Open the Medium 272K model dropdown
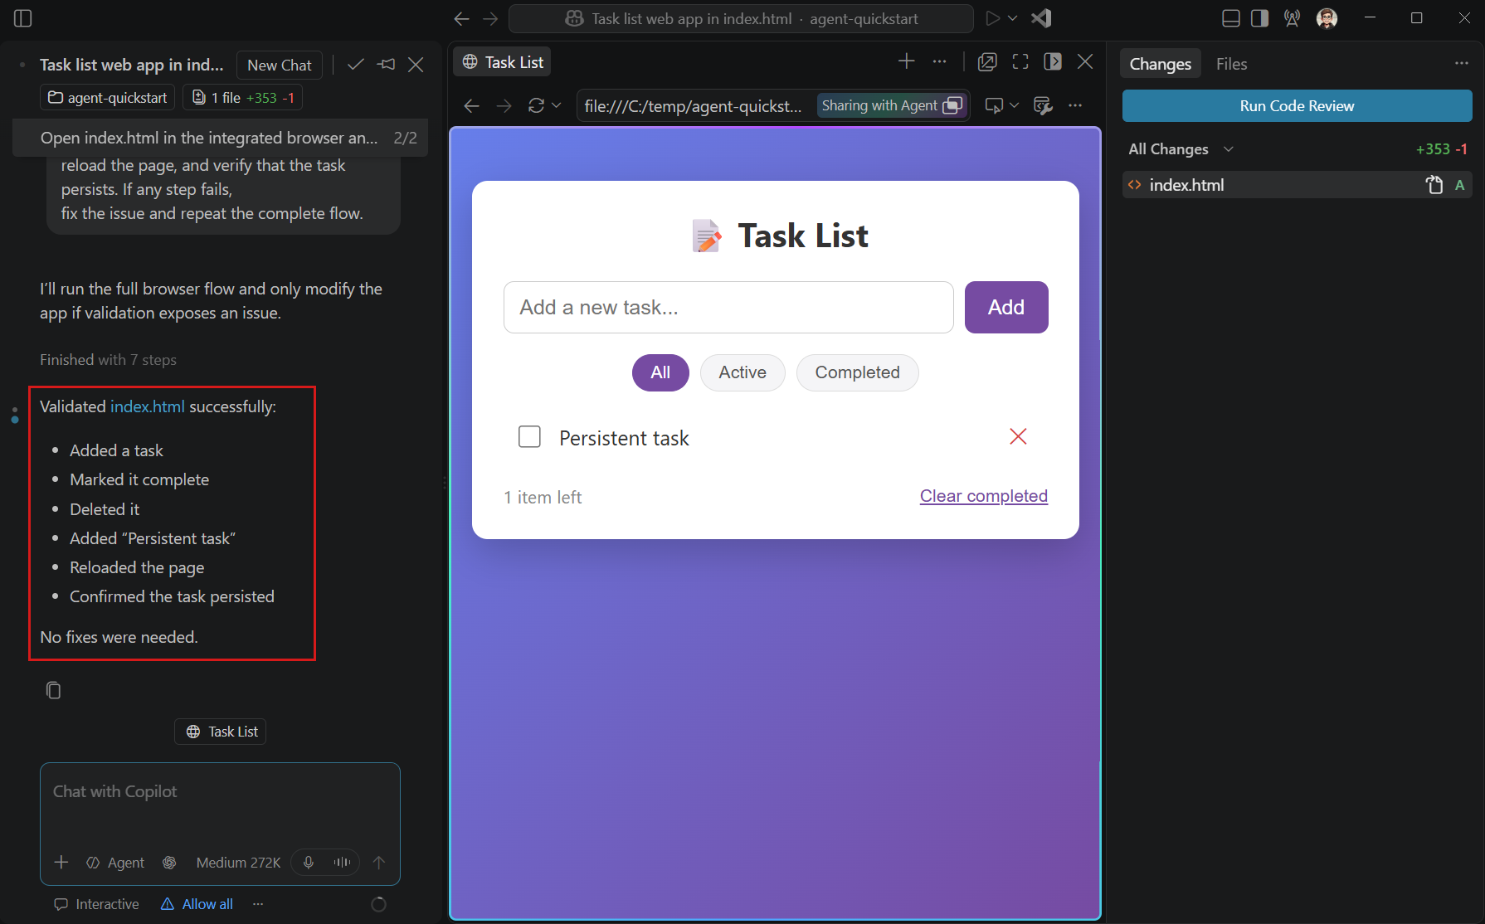Viewport: 1485px width, 924px height. (238, 863)
